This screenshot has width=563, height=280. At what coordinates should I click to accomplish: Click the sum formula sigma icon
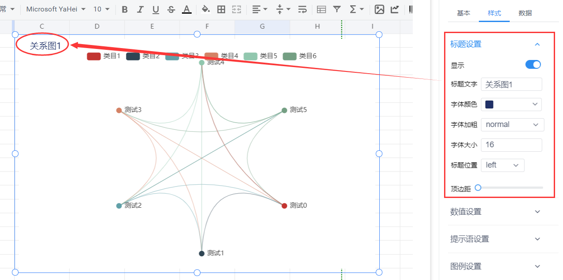[352, 9]
